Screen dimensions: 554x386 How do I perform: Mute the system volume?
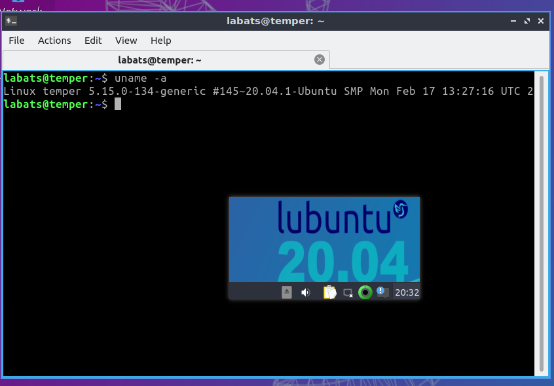(x=305, y=292)
